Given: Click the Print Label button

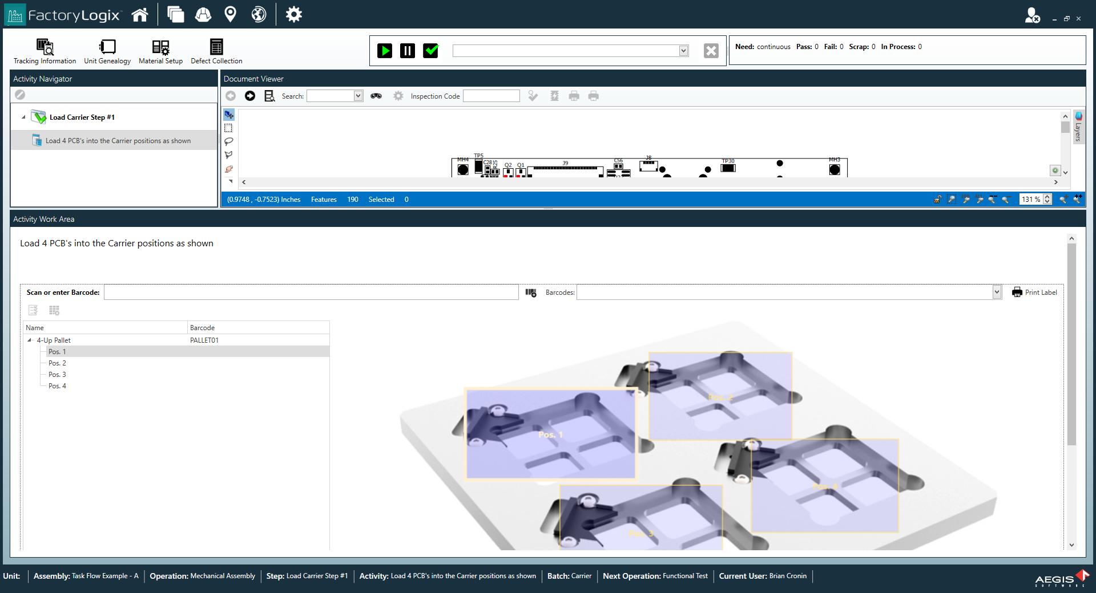Looking at the screenshot, I should point(1034,292).
